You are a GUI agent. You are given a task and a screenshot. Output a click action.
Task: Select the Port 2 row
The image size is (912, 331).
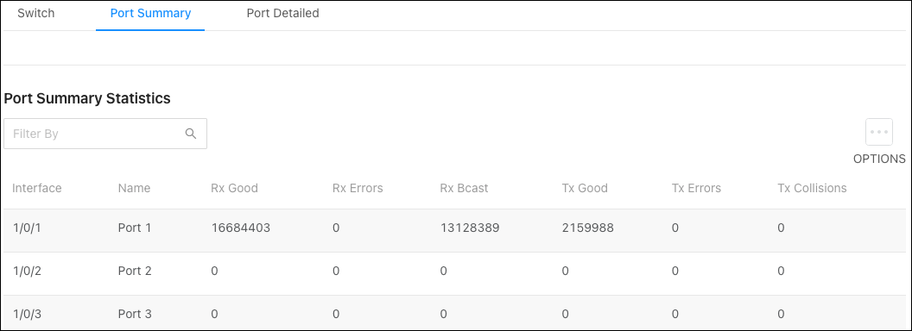[x=454, y=273]
